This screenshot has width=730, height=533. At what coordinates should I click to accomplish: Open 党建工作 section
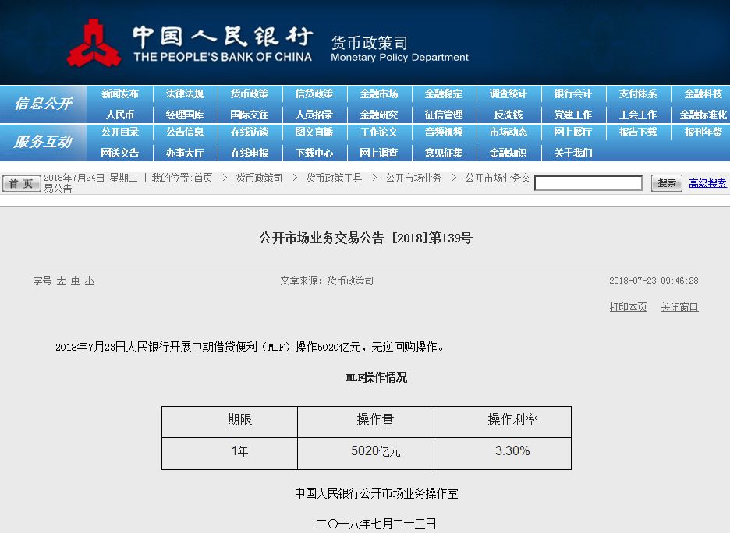coord(573,115)
